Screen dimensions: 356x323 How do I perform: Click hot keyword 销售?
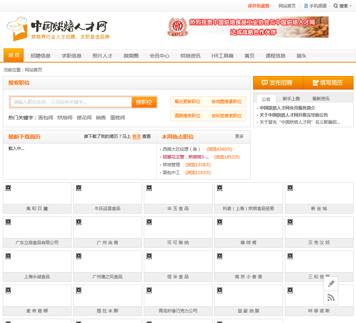[x=101, y=118]
